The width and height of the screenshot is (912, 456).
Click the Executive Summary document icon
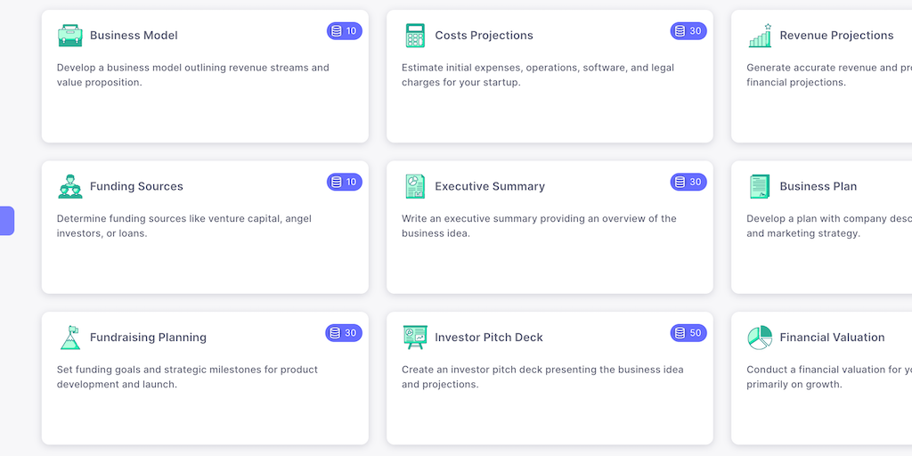point(414,186)
